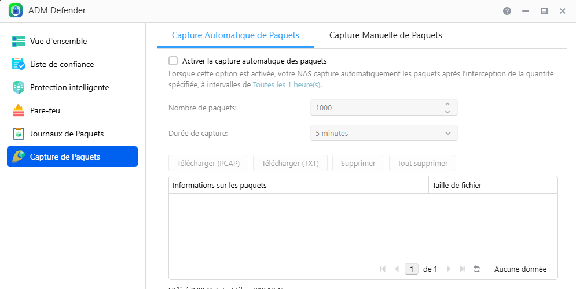Open the help question mark icon
The image size is (576, 289).
[507, 11]
